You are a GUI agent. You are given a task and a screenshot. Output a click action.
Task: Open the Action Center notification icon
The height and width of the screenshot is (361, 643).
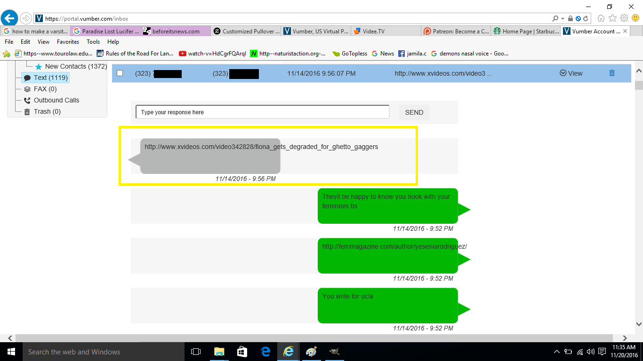click(x=602, y=352)
